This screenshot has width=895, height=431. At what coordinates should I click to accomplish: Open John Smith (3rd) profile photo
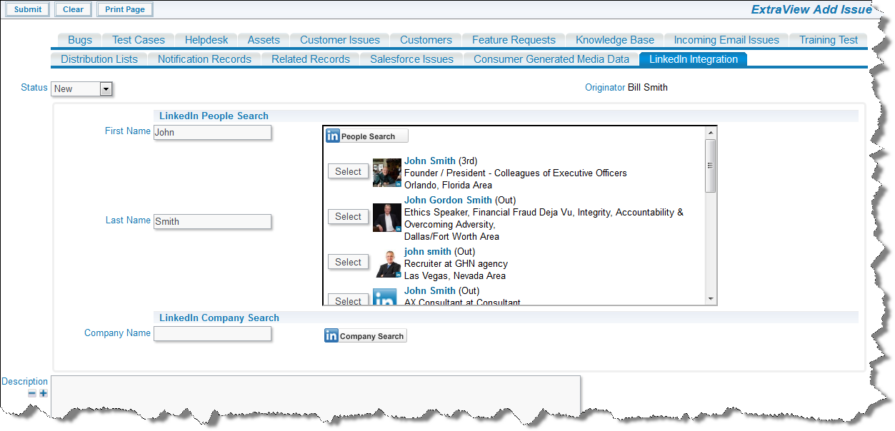[x=387, y=173]
